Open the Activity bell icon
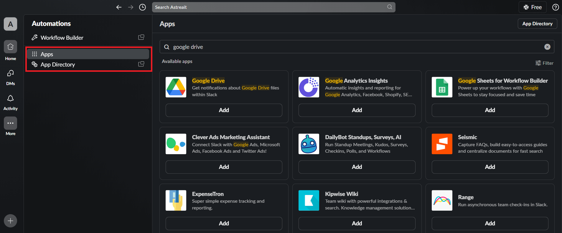 click(10, 98)
